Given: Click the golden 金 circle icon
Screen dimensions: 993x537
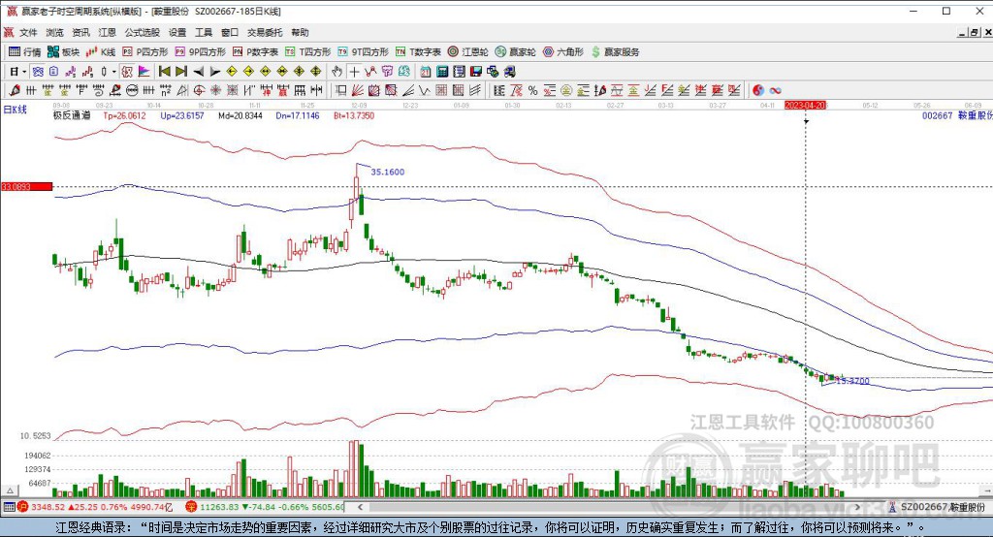Looking at the screenshot, I should pyautogui.click(x=565, y=90).
